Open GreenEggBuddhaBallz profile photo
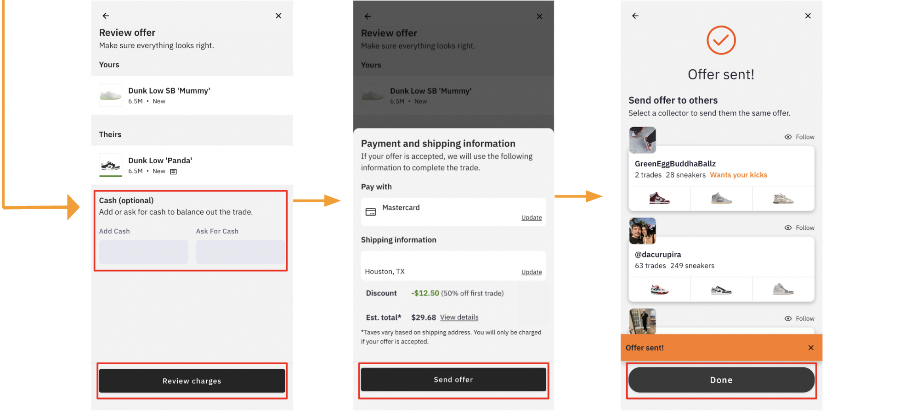 tap(642, 140)
